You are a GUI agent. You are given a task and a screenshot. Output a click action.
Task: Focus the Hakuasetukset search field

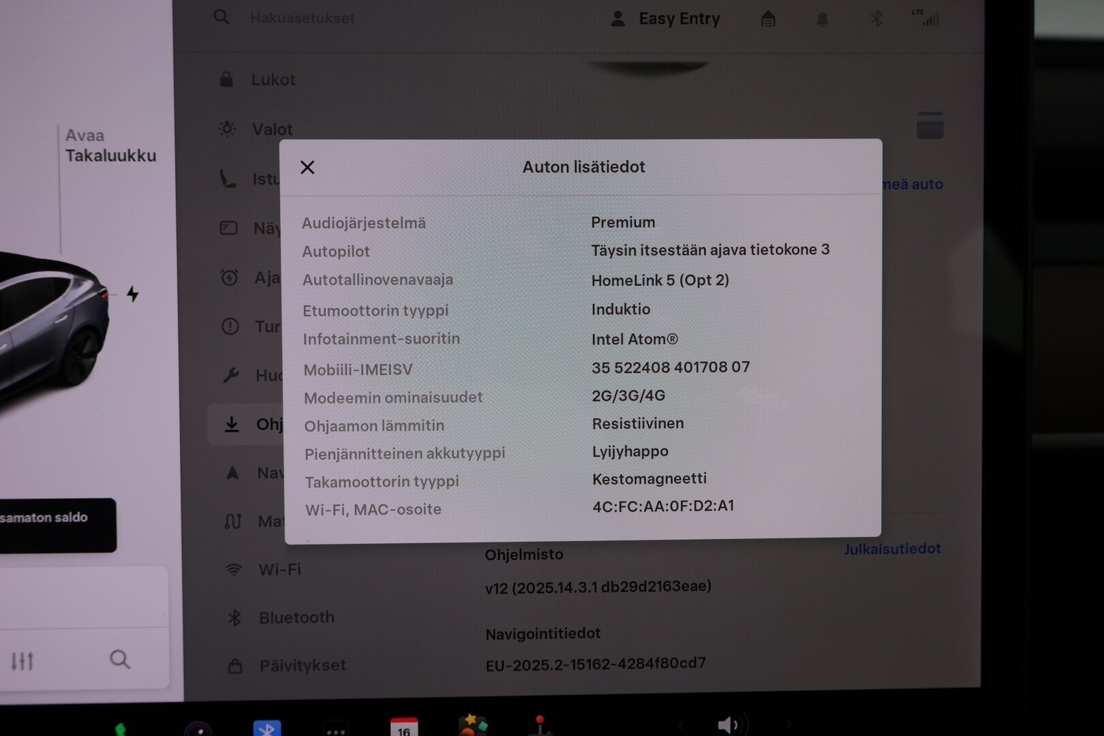click(302, 18)
